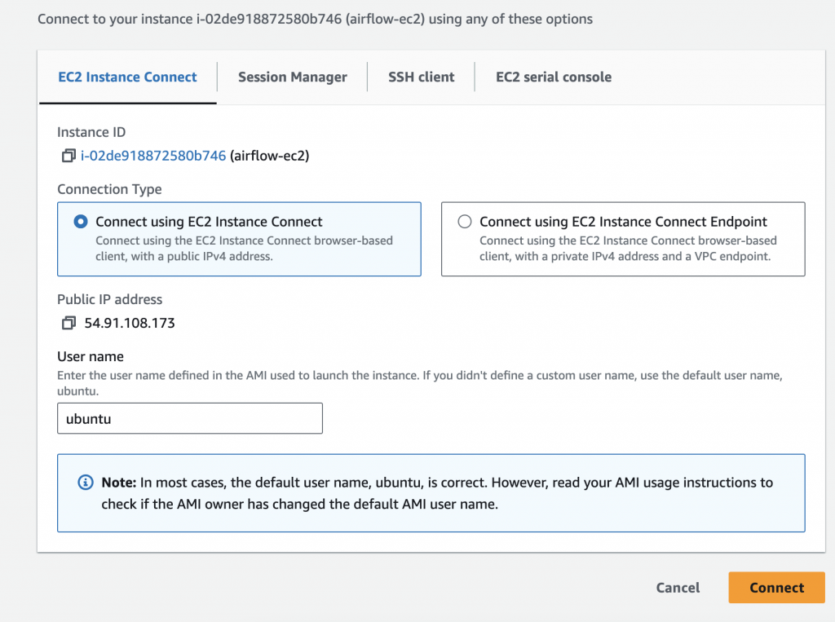This screenshot has height=622, width=835.
Task: Click the 'Instance ID' label
Action: point(91,132)
